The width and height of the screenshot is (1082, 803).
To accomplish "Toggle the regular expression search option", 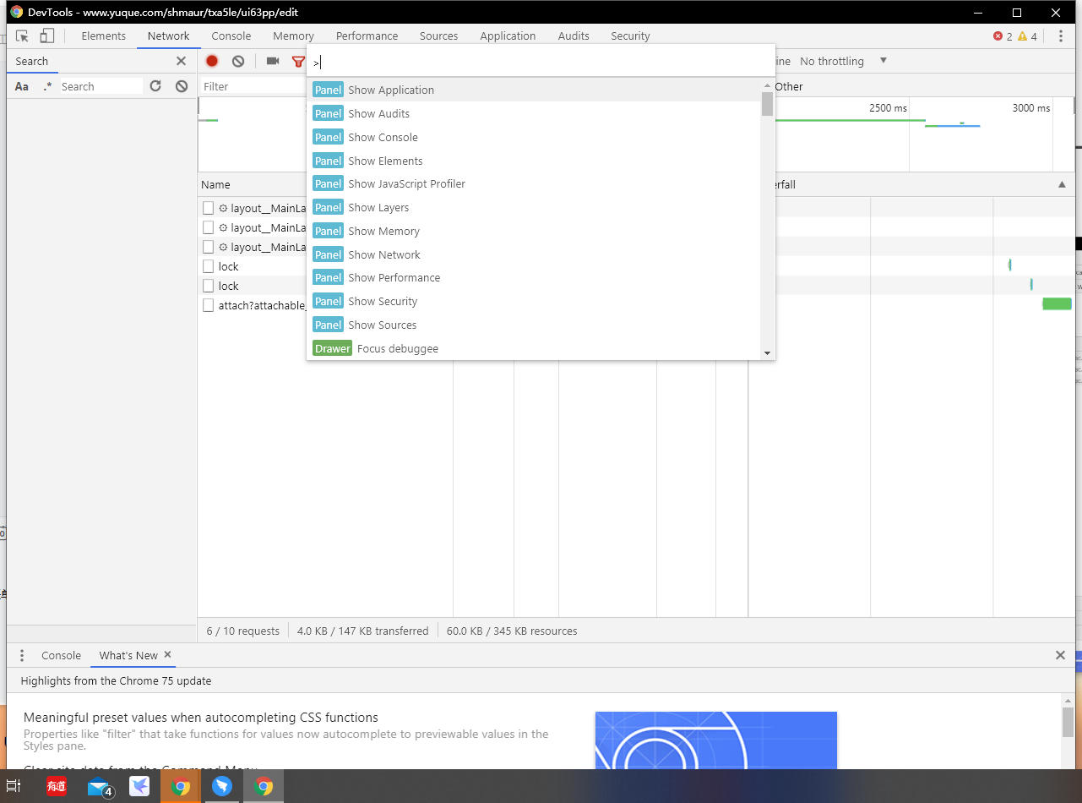I will [x=47, y=86].
